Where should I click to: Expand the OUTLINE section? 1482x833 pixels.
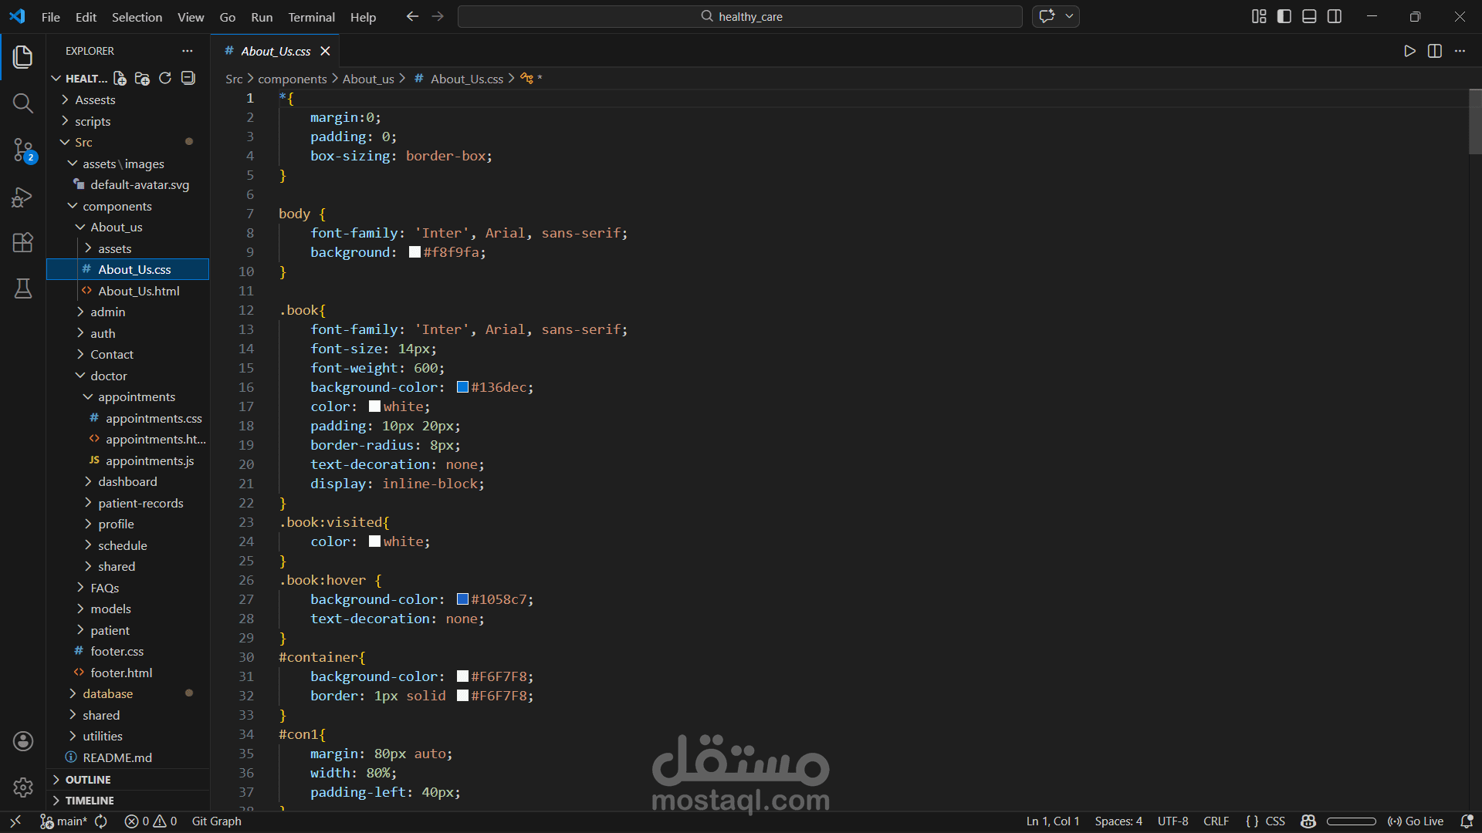pos(87,780)
